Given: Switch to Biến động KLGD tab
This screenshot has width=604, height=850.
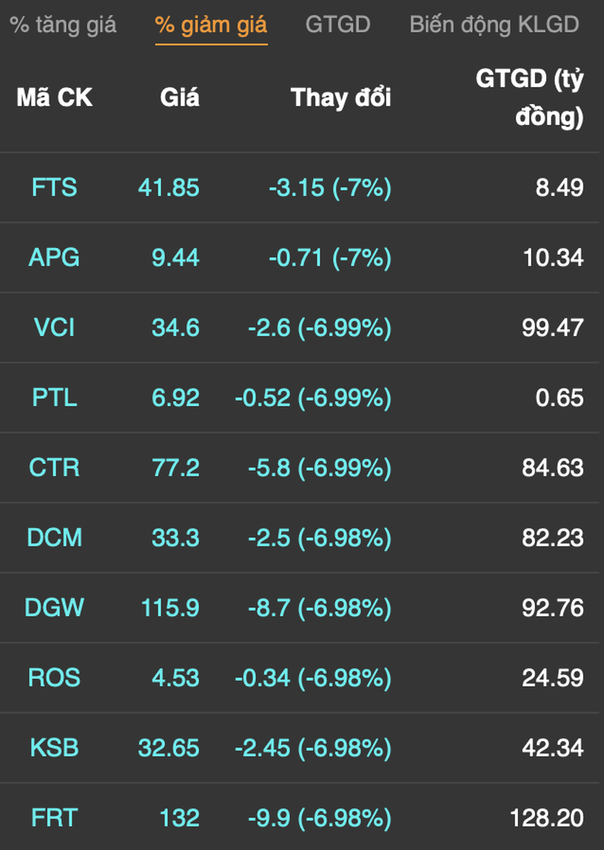Looking at the screenshot, I should point(494,25).
